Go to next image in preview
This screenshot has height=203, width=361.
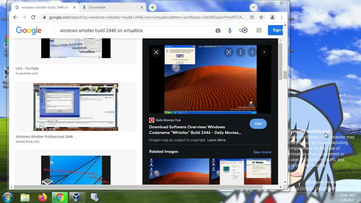click(264, 52)
